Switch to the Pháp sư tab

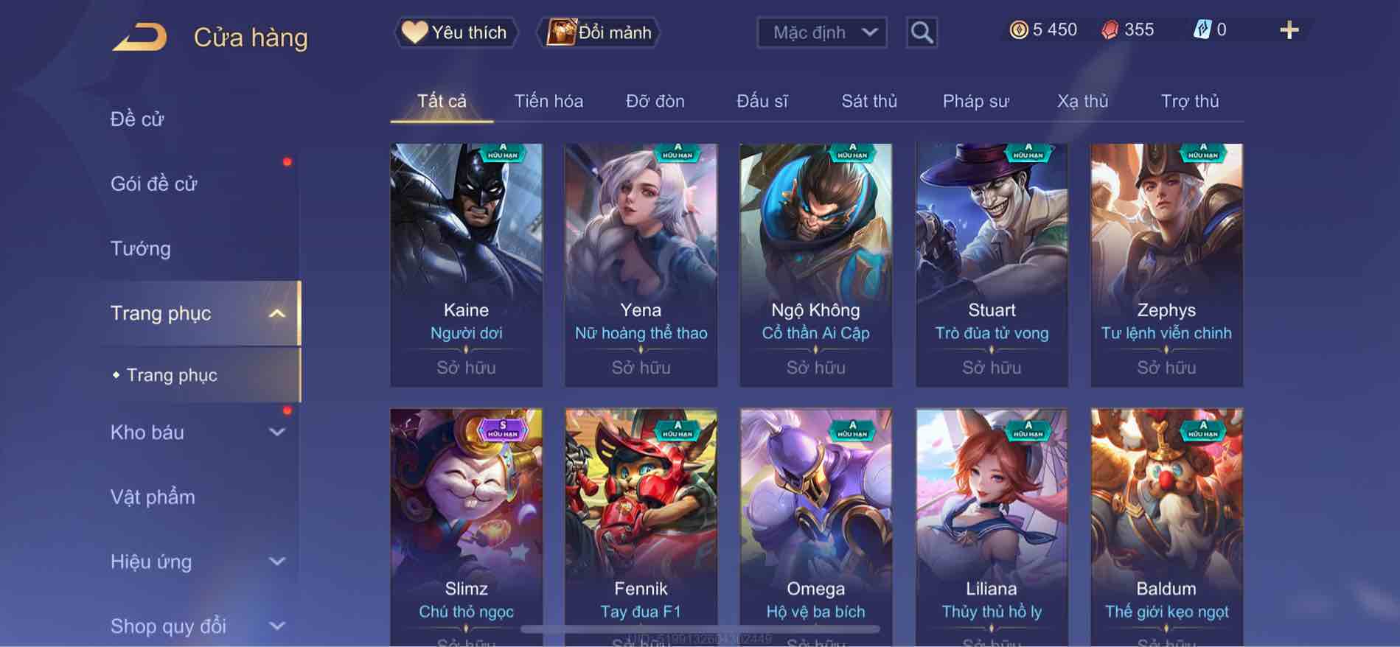click(x=975, y=101)
